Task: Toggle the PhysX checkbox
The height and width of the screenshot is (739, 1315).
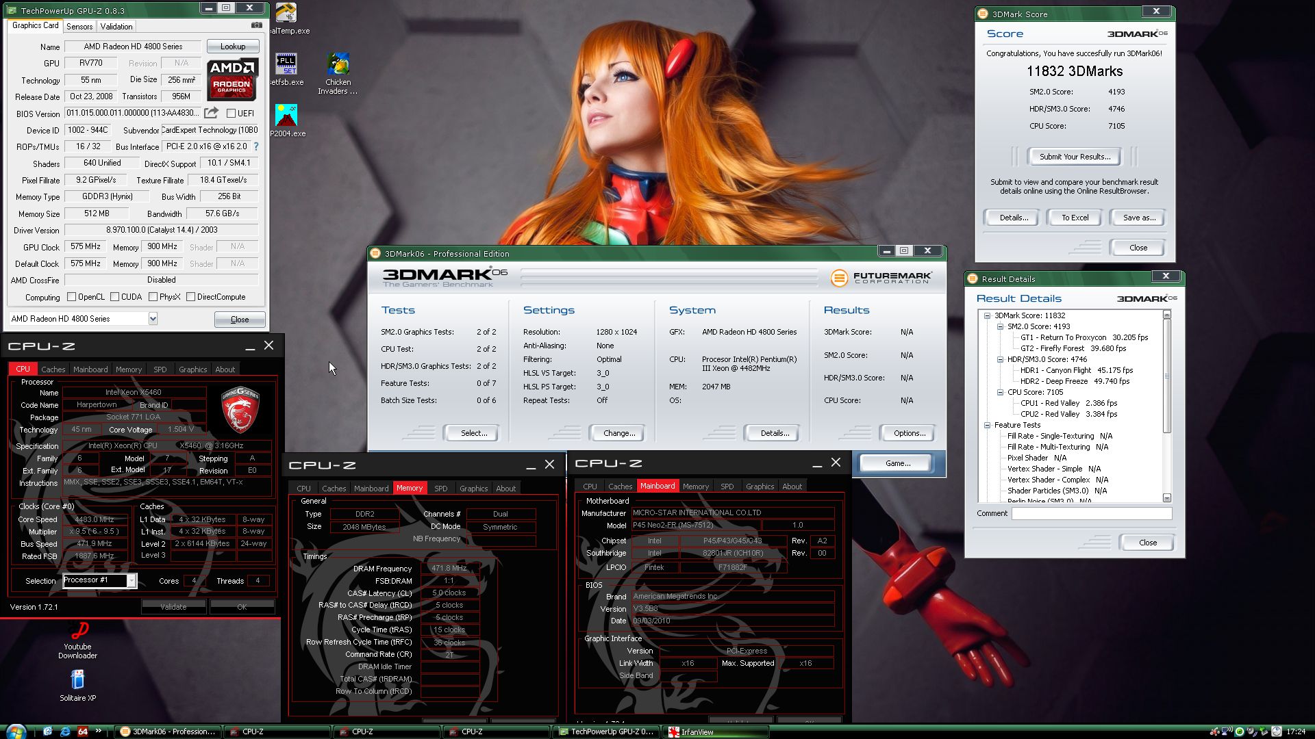Action: point(153,297)
